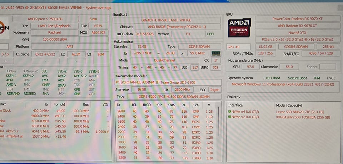Click the UEFI Boot indicator
Screen dimensions: 343x164
[272, 78]
